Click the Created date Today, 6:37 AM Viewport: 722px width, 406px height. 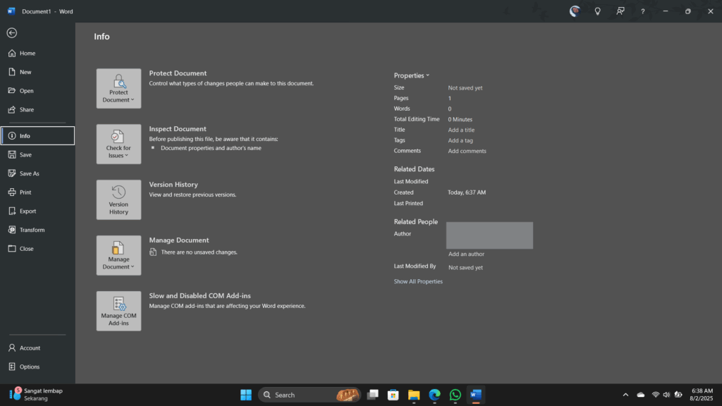[x=467, y=192]
